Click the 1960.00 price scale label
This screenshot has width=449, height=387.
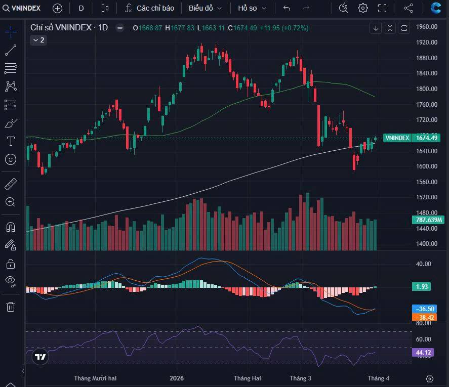click(x=427, y=27)
